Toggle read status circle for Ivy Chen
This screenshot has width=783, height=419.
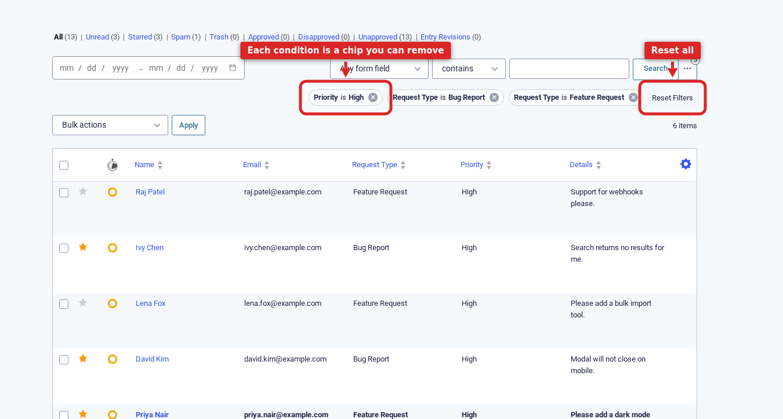pos(113,248)
